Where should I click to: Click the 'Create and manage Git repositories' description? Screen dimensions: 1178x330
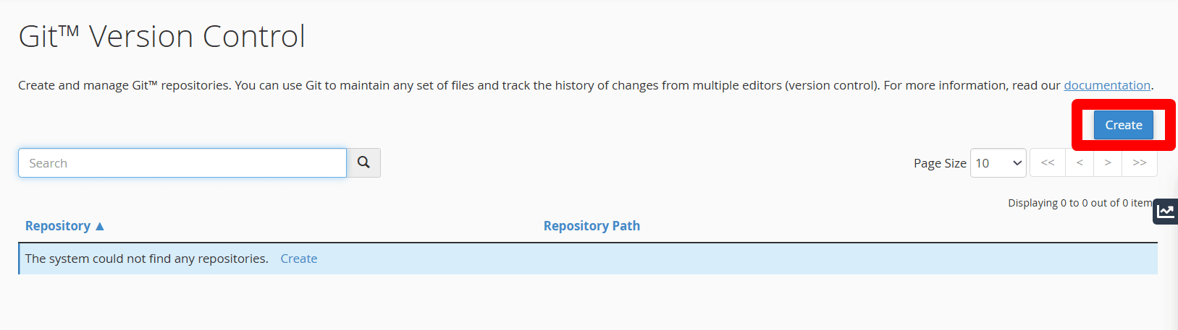(x=434, y=85)
